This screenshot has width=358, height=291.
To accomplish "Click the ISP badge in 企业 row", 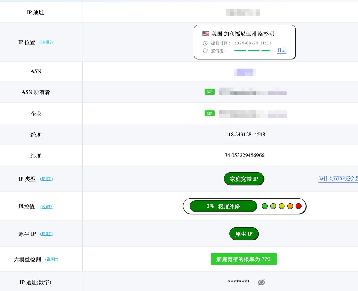I will [x=209, y=113].
